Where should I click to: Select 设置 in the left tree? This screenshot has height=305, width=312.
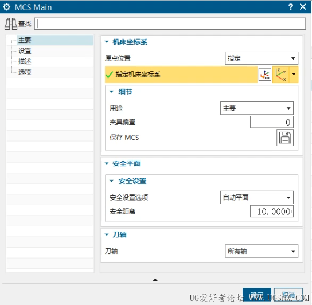coord(25,51)
